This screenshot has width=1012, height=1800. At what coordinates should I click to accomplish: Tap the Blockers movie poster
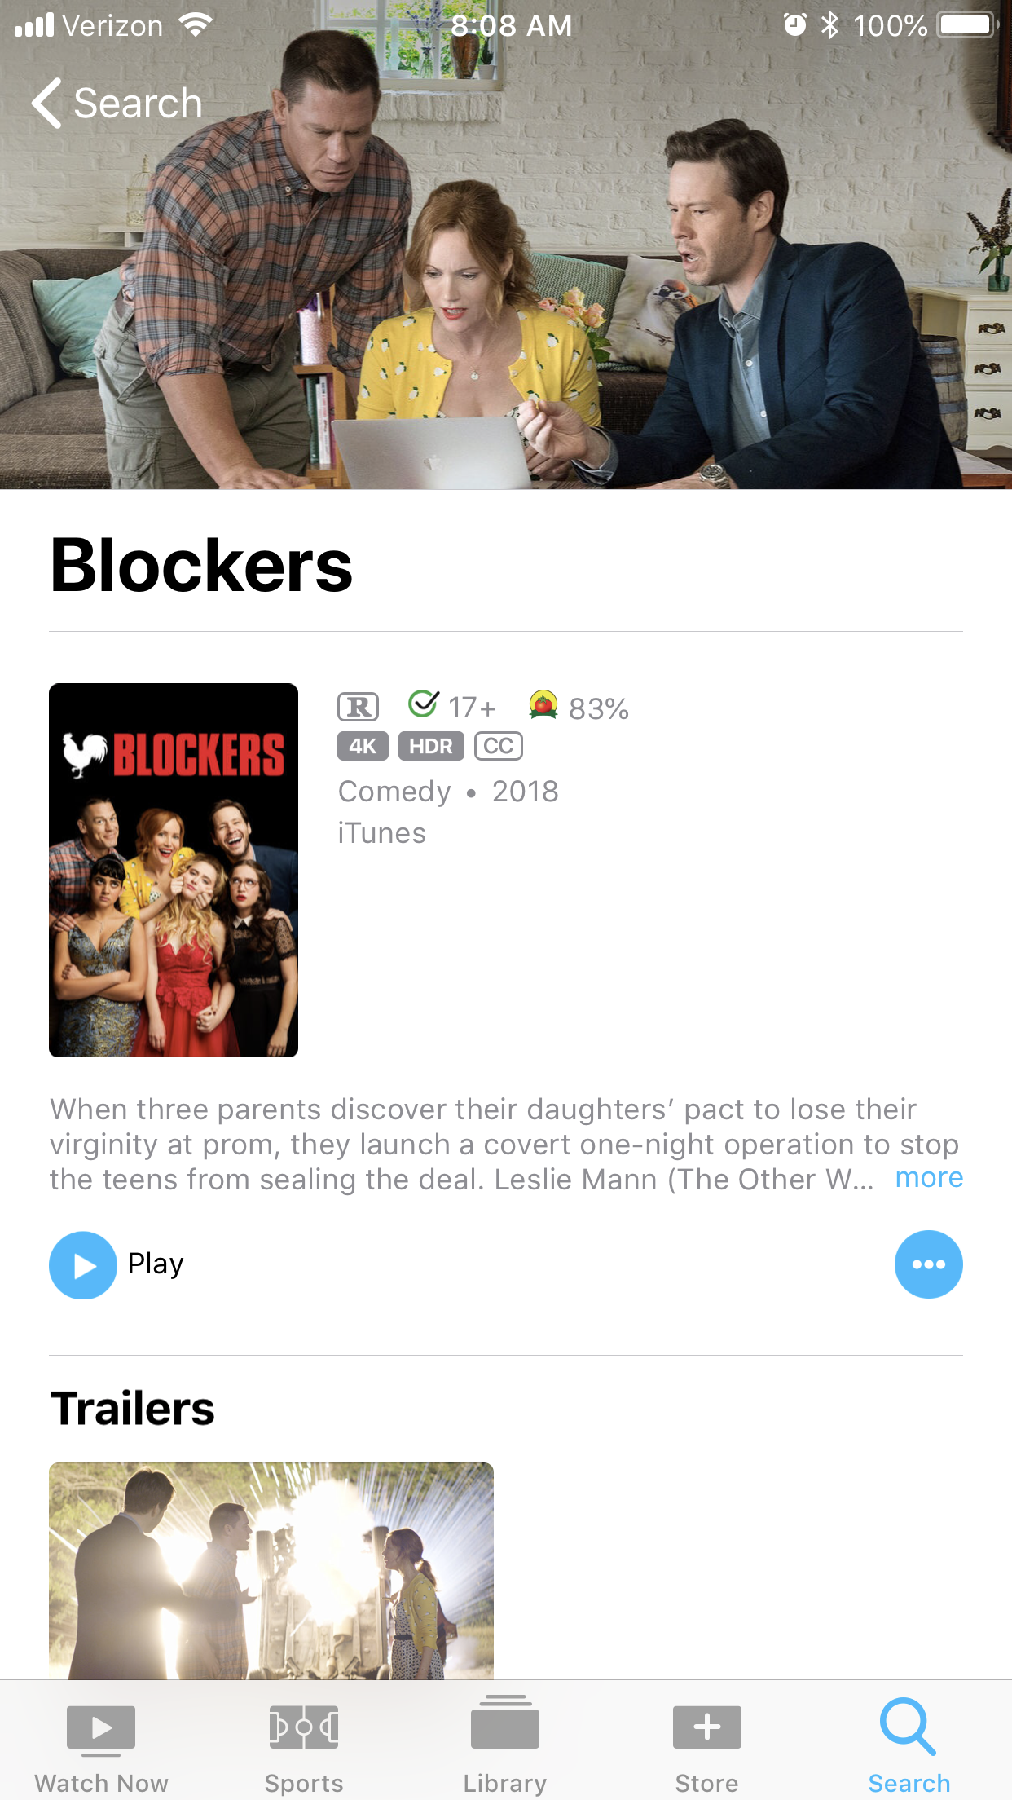[x=174, y=870]
